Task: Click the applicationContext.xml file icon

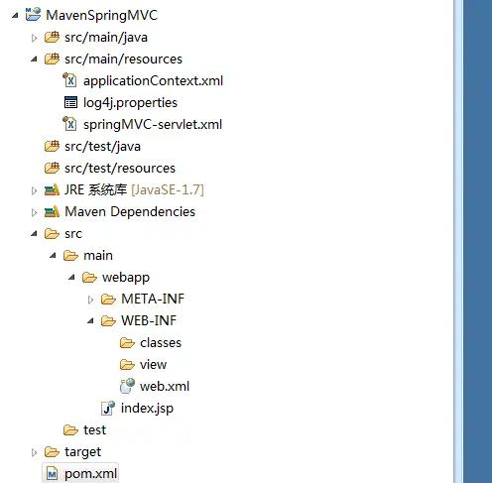Action: coord(69,80)
